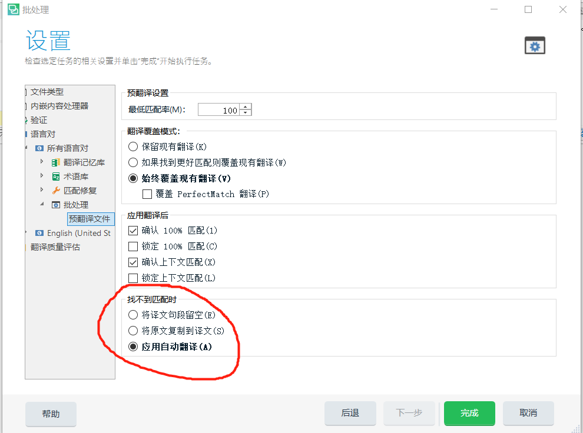Click the 批处理 window icon
583x433 pixels.
click(56, 205)
